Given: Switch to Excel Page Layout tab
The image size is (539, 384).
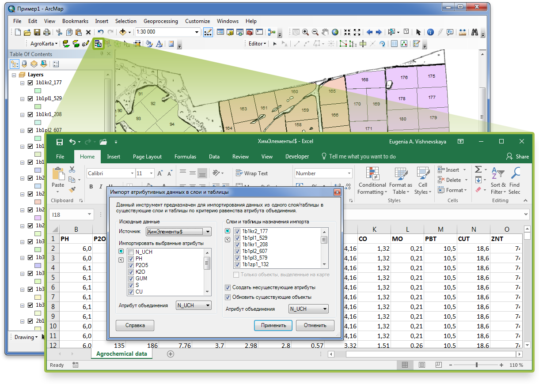Looking at the screenshot, I should 147,157.
